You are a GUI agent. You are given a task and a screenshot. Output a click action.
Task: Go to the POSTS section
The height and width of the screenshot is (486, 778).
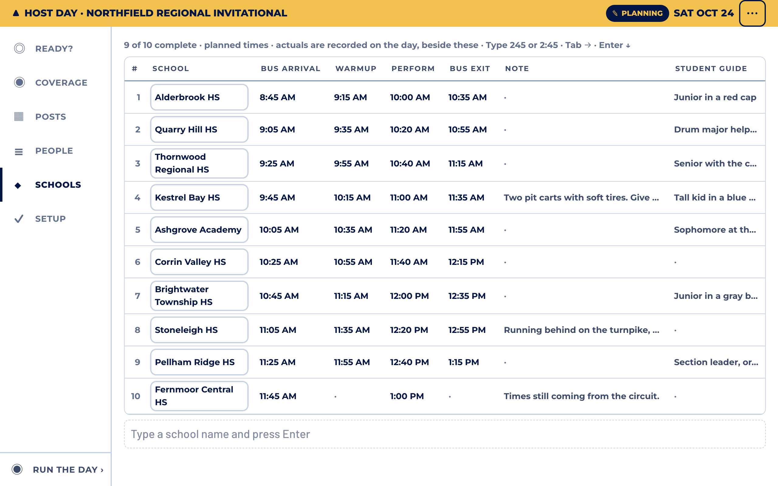[55, 117]
